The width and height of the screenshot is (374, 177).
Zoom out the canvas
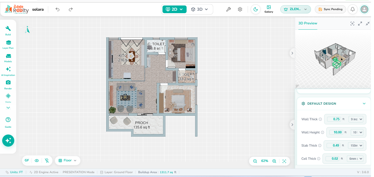(x=255, y=161)
